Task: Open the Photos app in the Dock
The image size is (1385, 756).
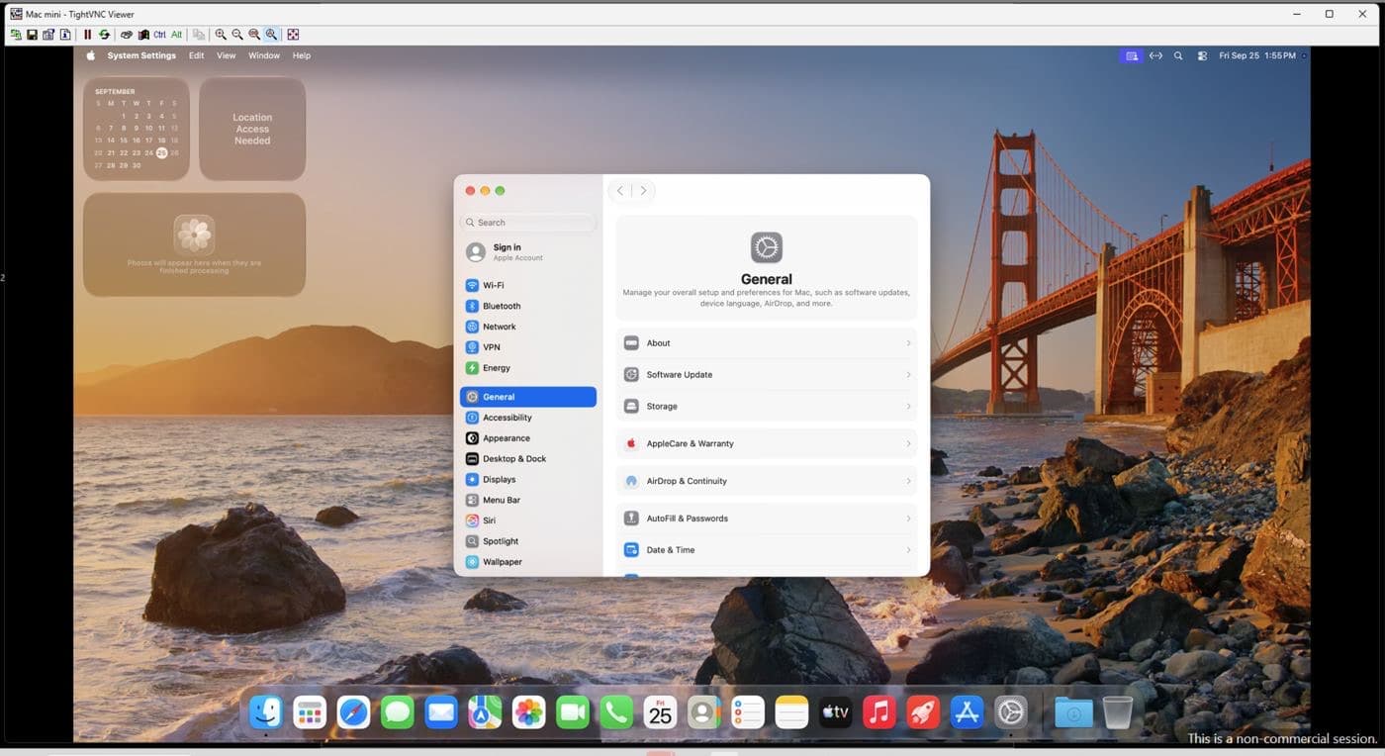Action: click(528, 711)
